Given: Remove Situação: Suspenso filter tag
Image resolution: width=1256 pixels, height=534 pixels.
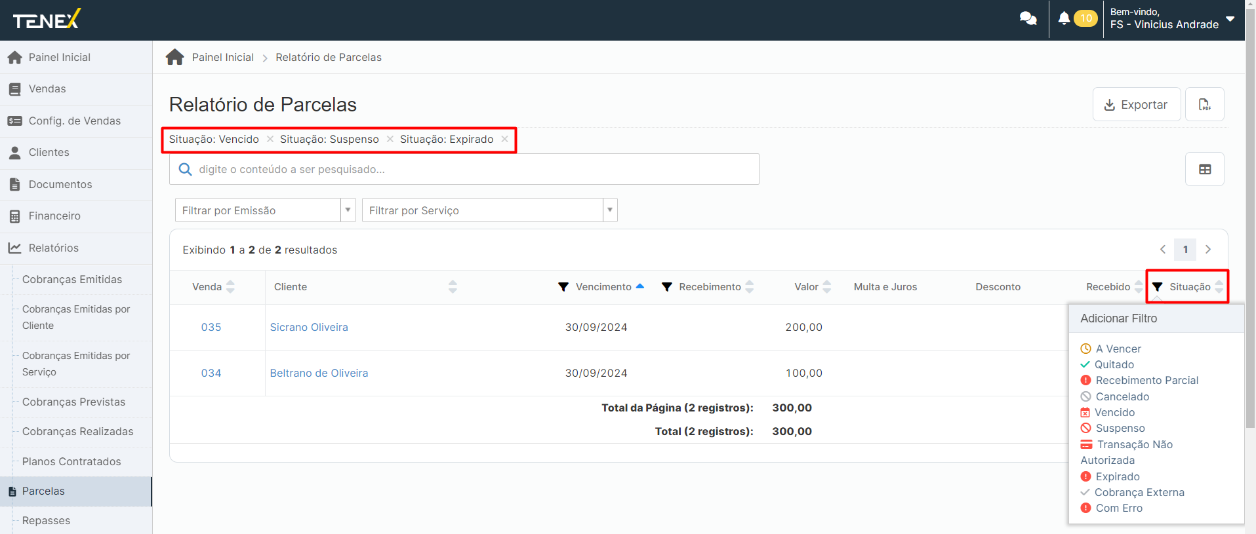Looking at the screenshot, I should (390, 139).
